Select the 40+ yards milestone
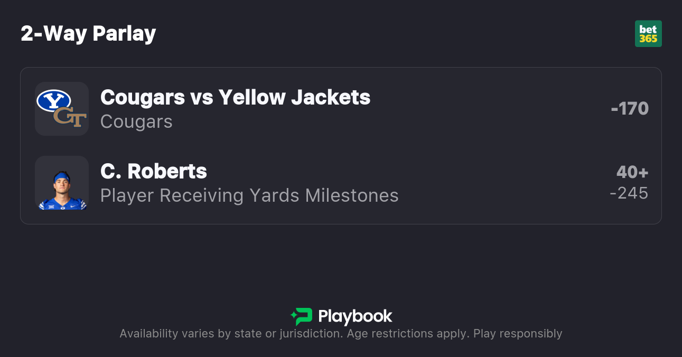682x357 pixels. coord(632,172)
